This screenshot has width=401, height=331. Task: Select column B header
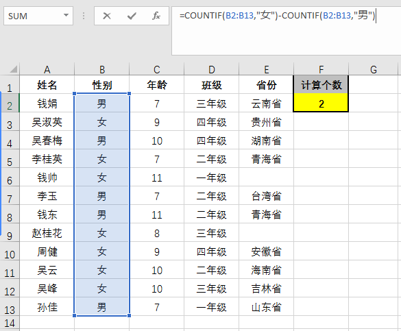[101, 69]
